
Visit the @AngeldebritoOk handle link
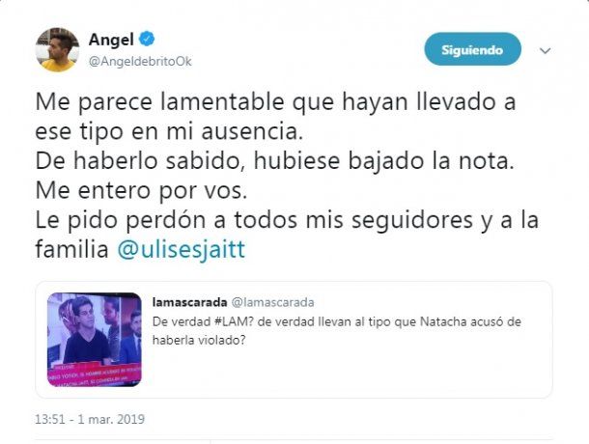[x=140, y=61]
